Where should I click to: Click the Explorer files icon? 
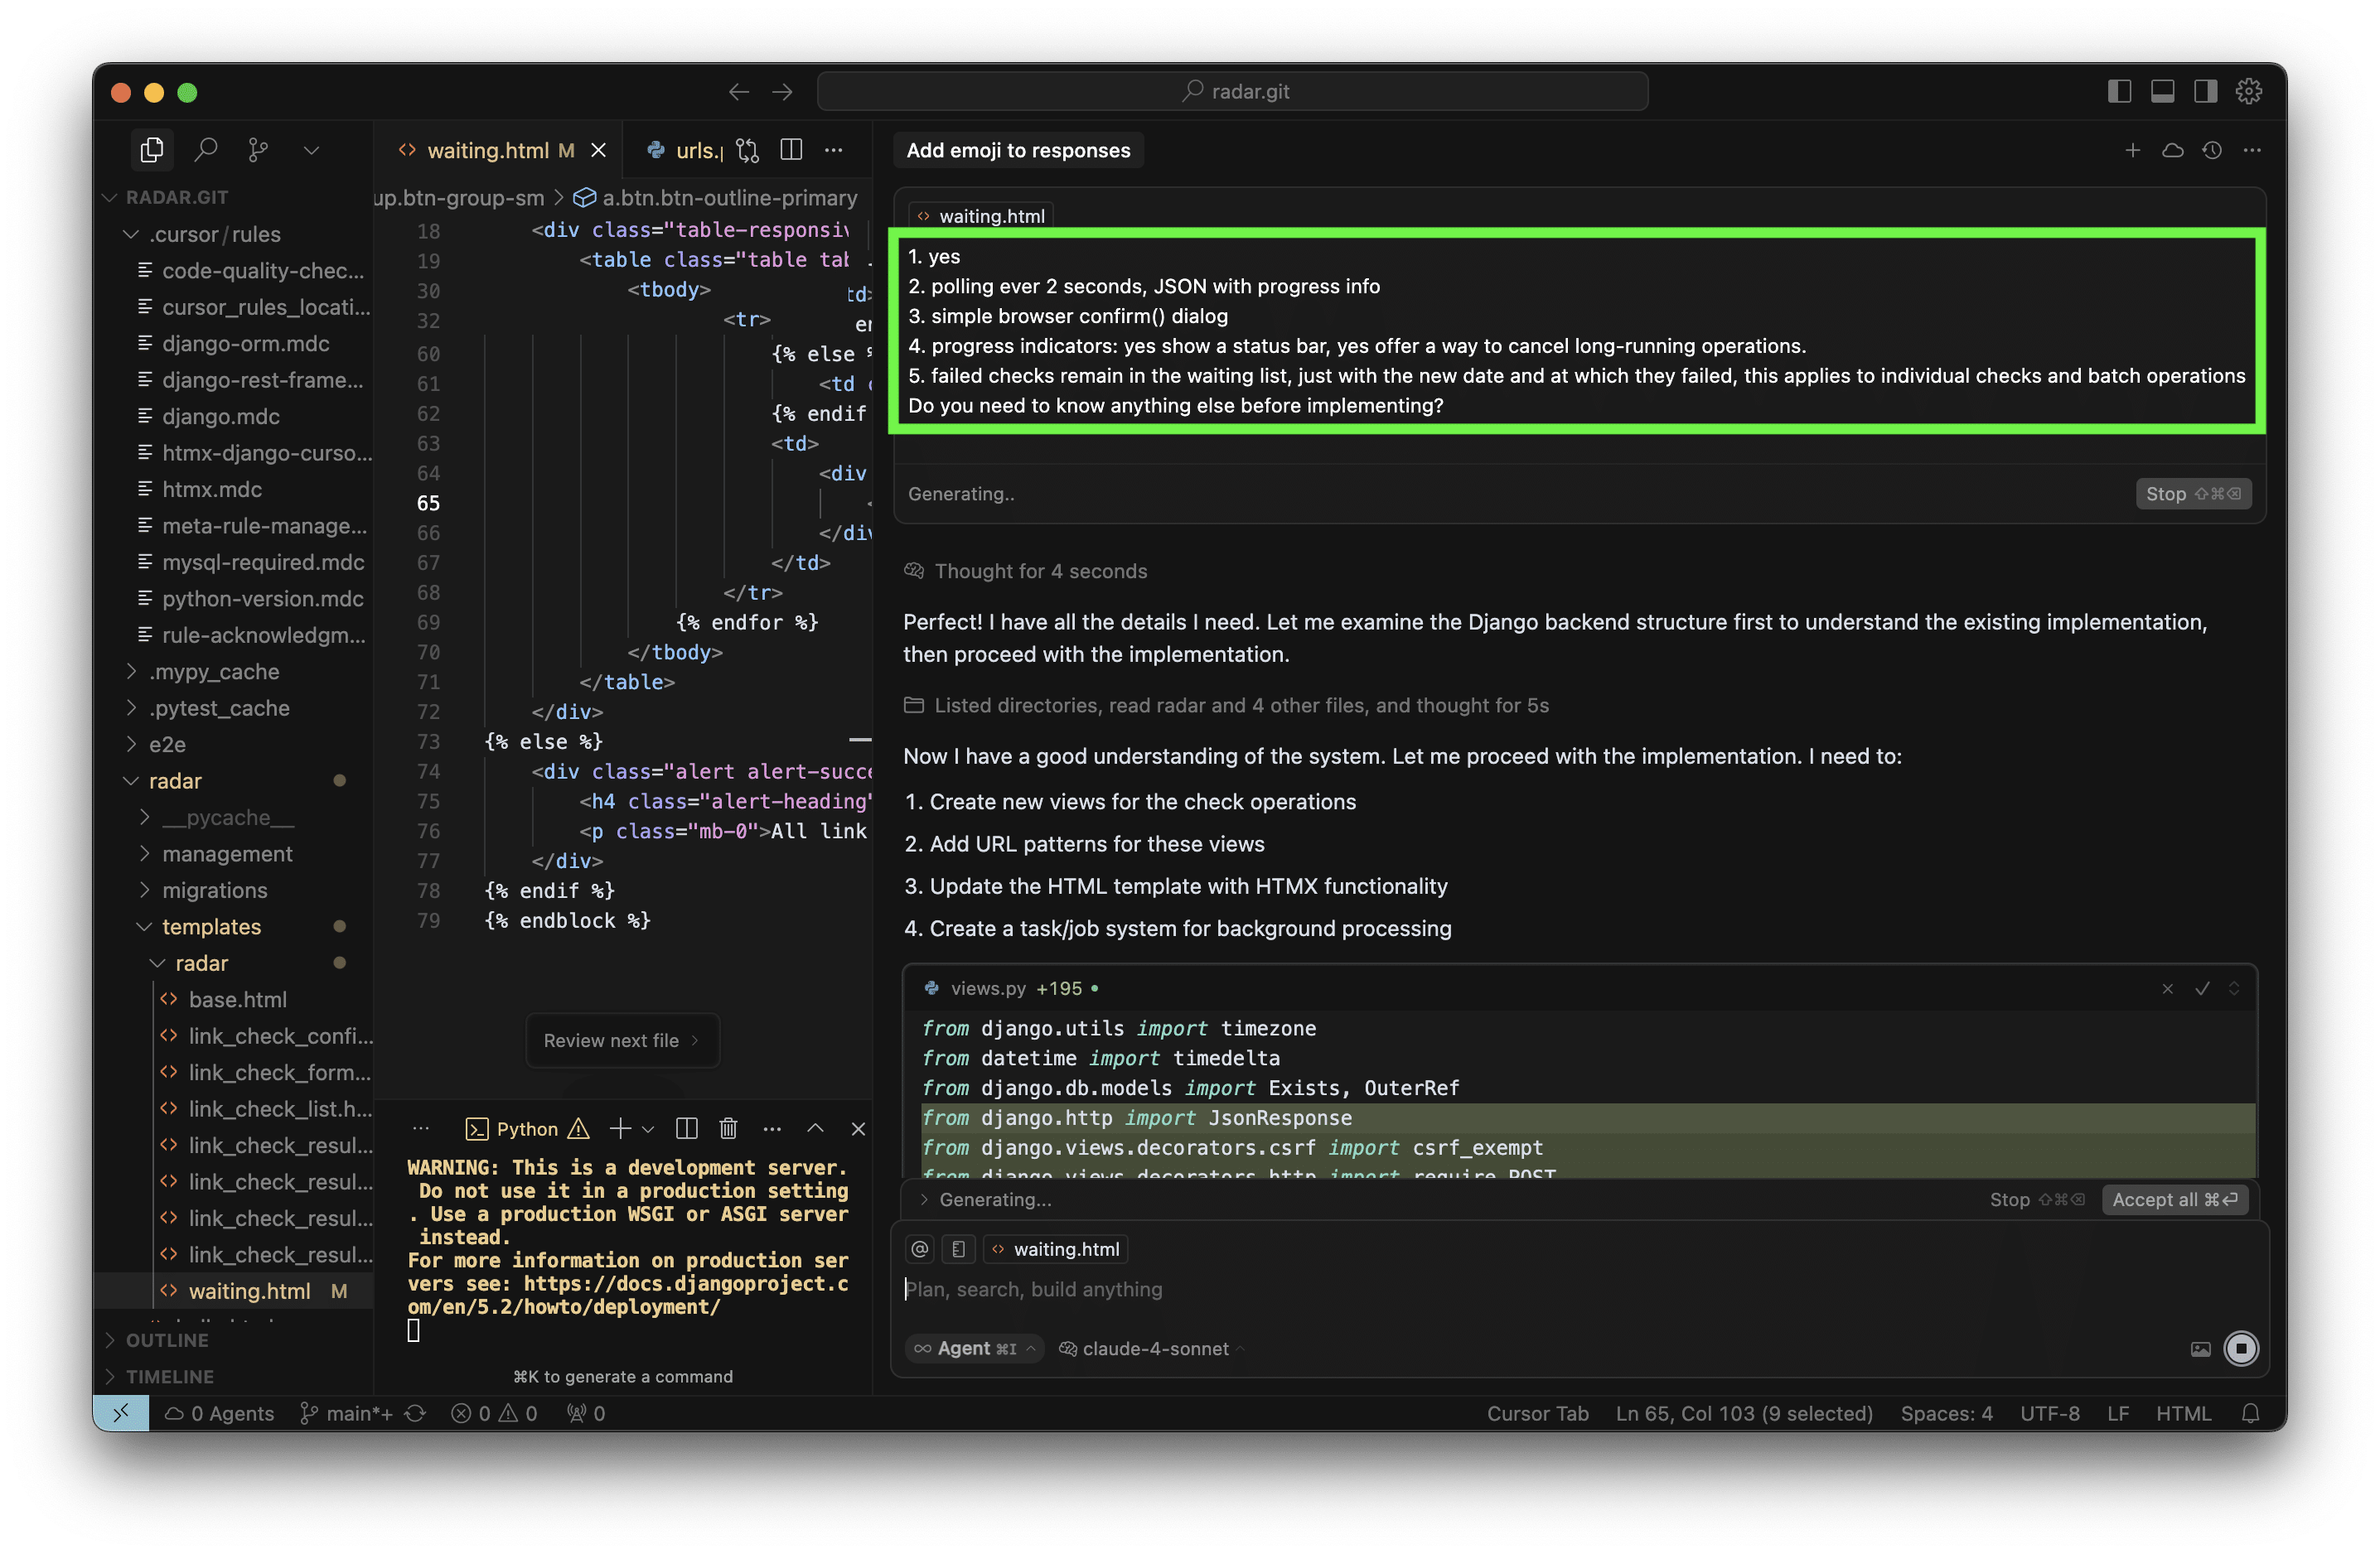click(x=152, y=150)
